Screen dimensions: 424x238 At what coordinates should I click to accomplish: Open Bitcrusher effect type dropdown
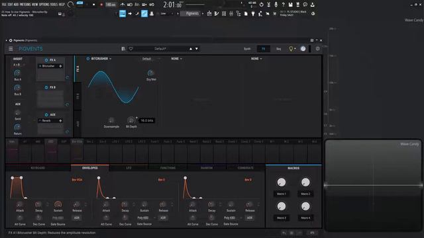point(101,59)
